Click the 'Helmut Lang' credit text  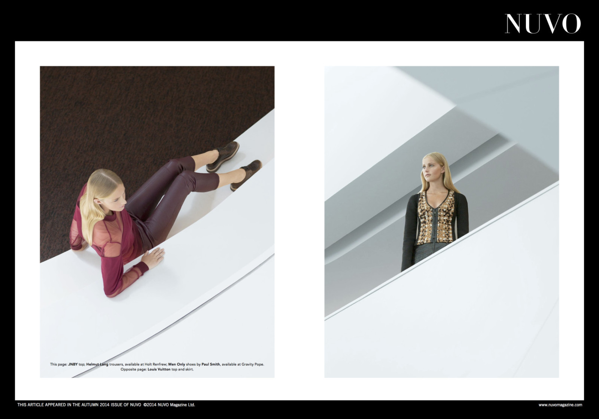pos(97,364)
